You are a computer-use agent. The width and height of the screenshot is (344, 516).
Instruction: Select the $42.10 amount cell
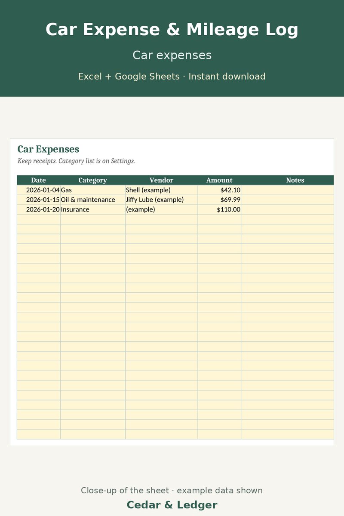pyautogui.click(x=219, y=190)
